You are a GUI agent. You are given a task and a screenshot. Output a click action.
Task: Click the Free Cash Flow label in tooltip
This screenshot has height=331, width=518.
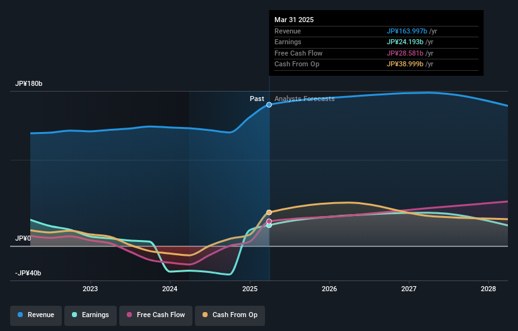[298, 53]
